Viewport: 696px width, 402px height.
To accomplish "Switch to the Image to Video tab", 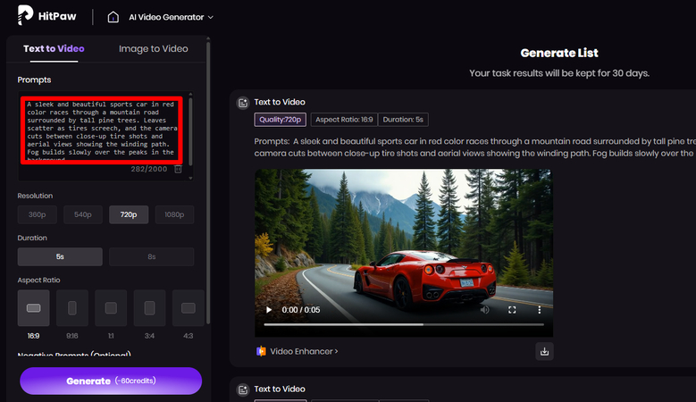I will (153, 49).
